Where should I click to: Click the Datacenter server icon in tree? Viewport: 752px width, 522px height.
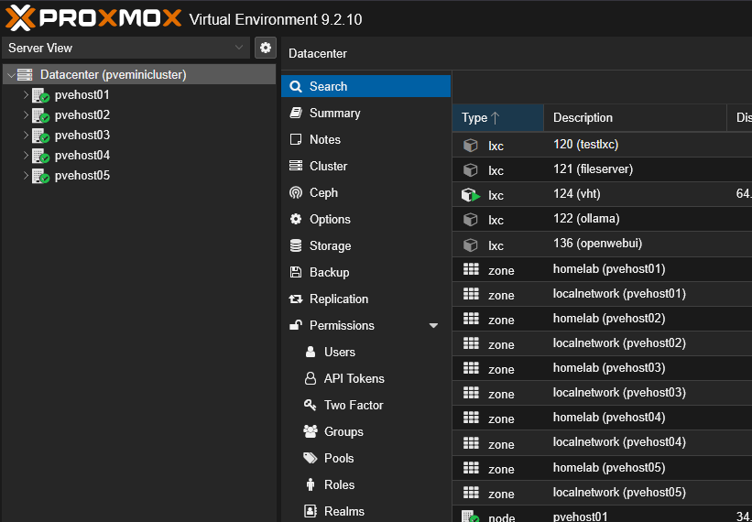click(x=25, y=75)
